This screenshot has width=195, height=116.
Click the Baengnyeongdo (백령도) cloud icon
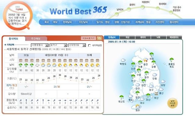[123, 60]
